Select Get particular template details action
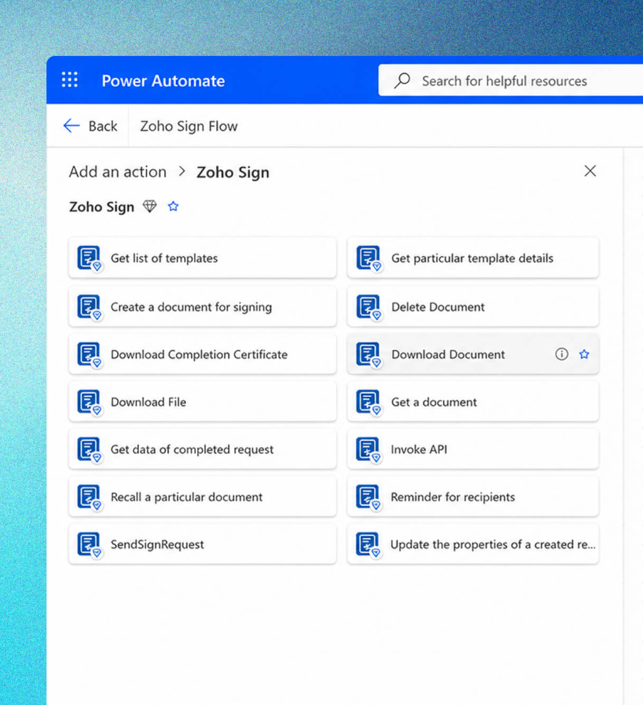 coord(473,258)
